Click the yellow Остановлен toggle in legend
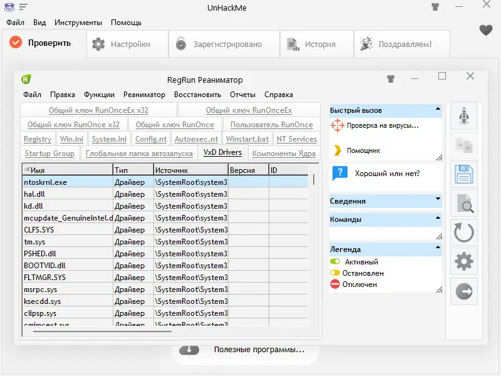 tap(335, 273)
